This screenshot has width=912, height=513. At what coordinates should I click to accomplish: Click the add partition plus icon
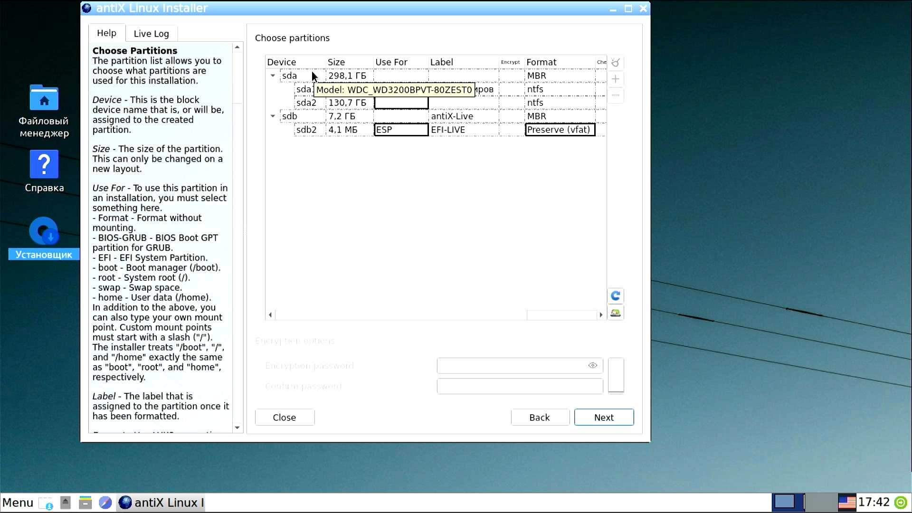point(616,79)
